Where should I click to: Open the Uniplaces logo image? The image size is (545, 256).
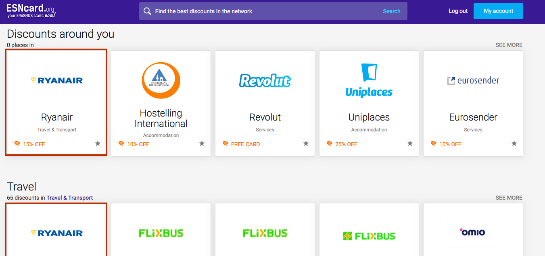click(369, 80)
